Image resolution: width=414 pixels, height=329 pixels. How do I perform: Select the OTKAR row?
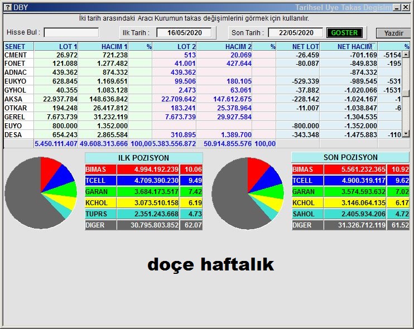[203, 108]
